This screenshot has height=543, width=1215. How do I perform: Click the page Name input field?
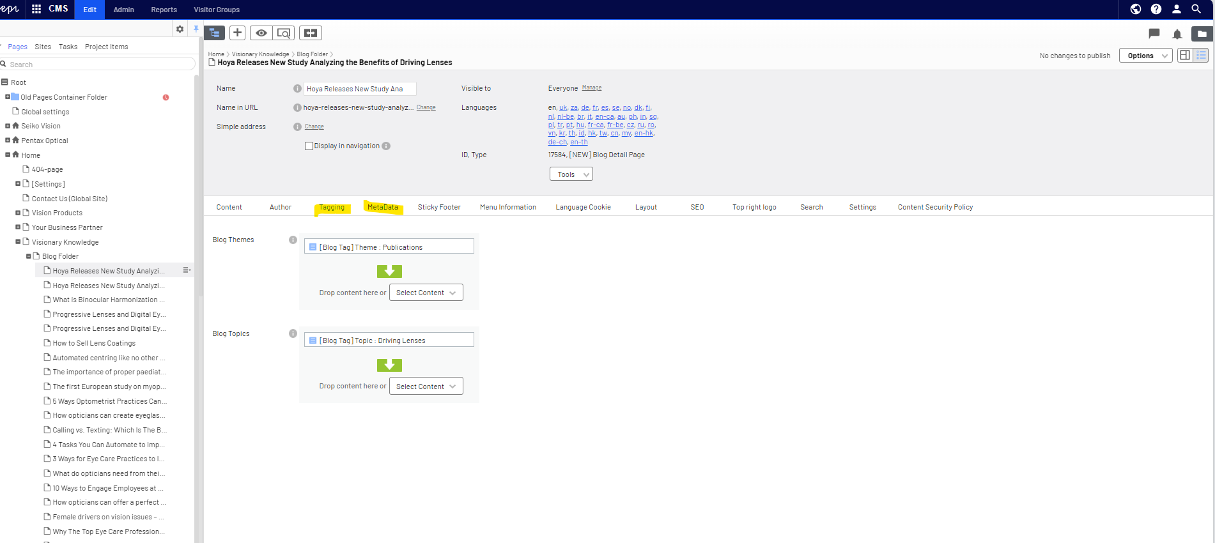359,89
